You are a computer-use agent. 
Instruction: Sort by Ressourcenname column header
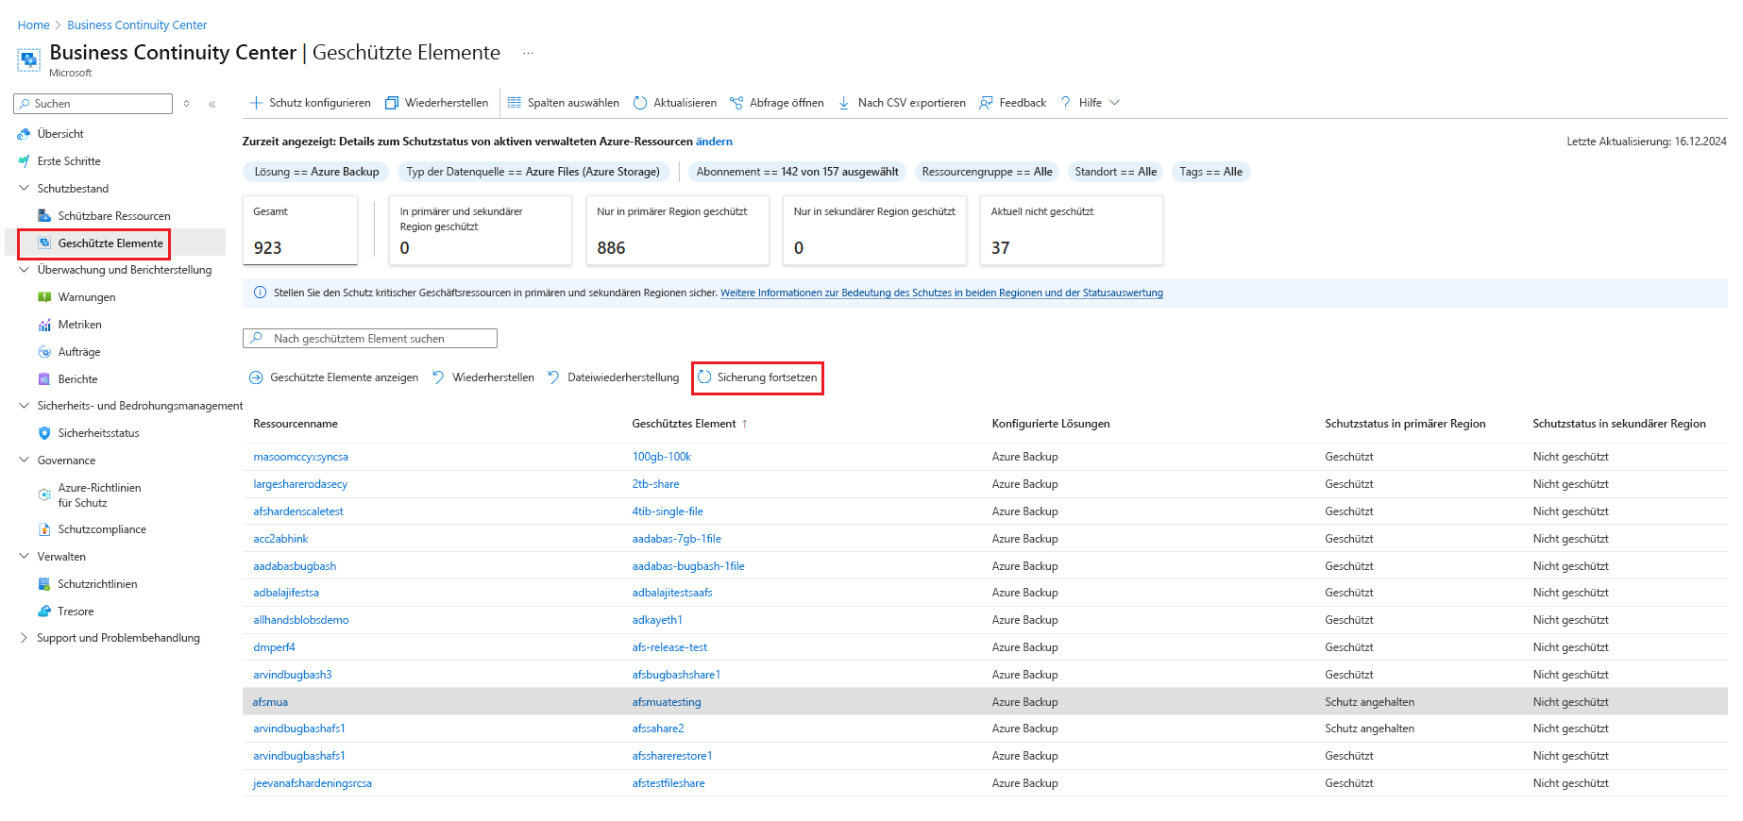(x=296, y=424)
